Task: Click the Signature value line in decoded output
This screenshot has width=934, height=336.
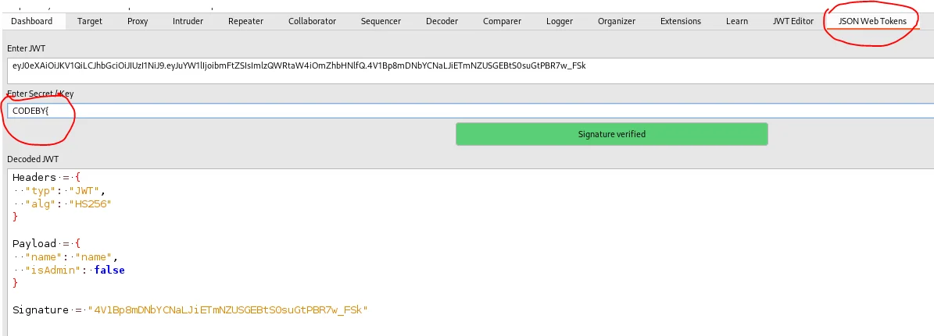Action: 191,309
